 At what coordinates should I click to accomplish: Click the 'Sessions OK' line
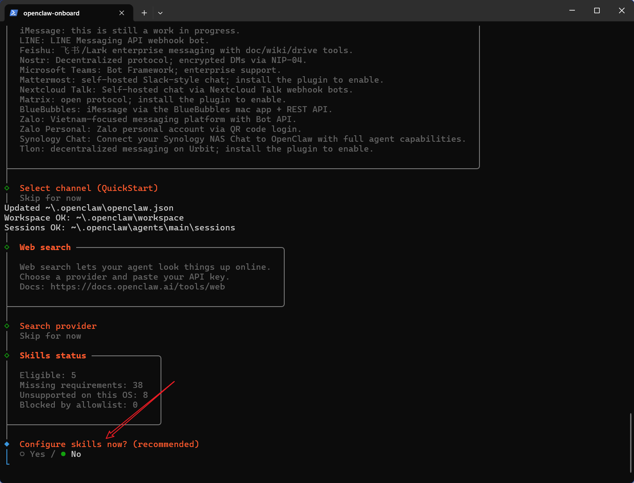point(120,228)
